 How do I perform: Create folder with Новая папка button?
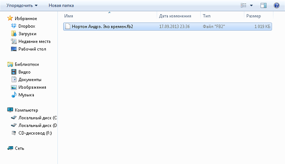[x=61, y=5]
